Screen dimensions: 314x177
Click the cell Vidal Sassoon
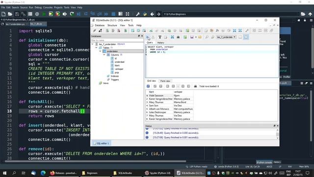pyautogui.click(x=160, y=95)
